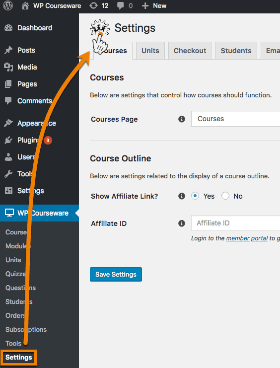Click the Plugins update badge showing 3
The height and width of the screenshot is (368, 280).
tap(48, 141)
